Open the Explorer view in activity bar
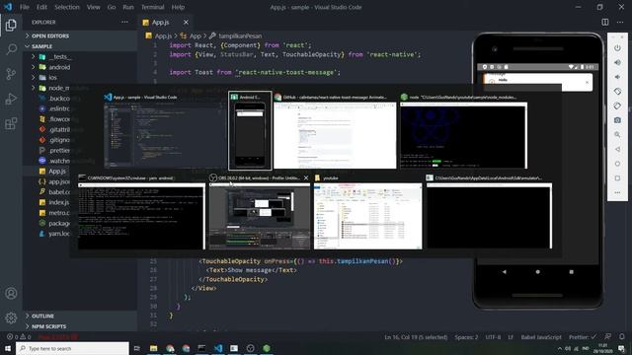 pos(11,25)
